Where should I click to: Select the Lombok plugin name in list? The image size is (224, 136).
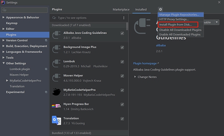point(69,61)
